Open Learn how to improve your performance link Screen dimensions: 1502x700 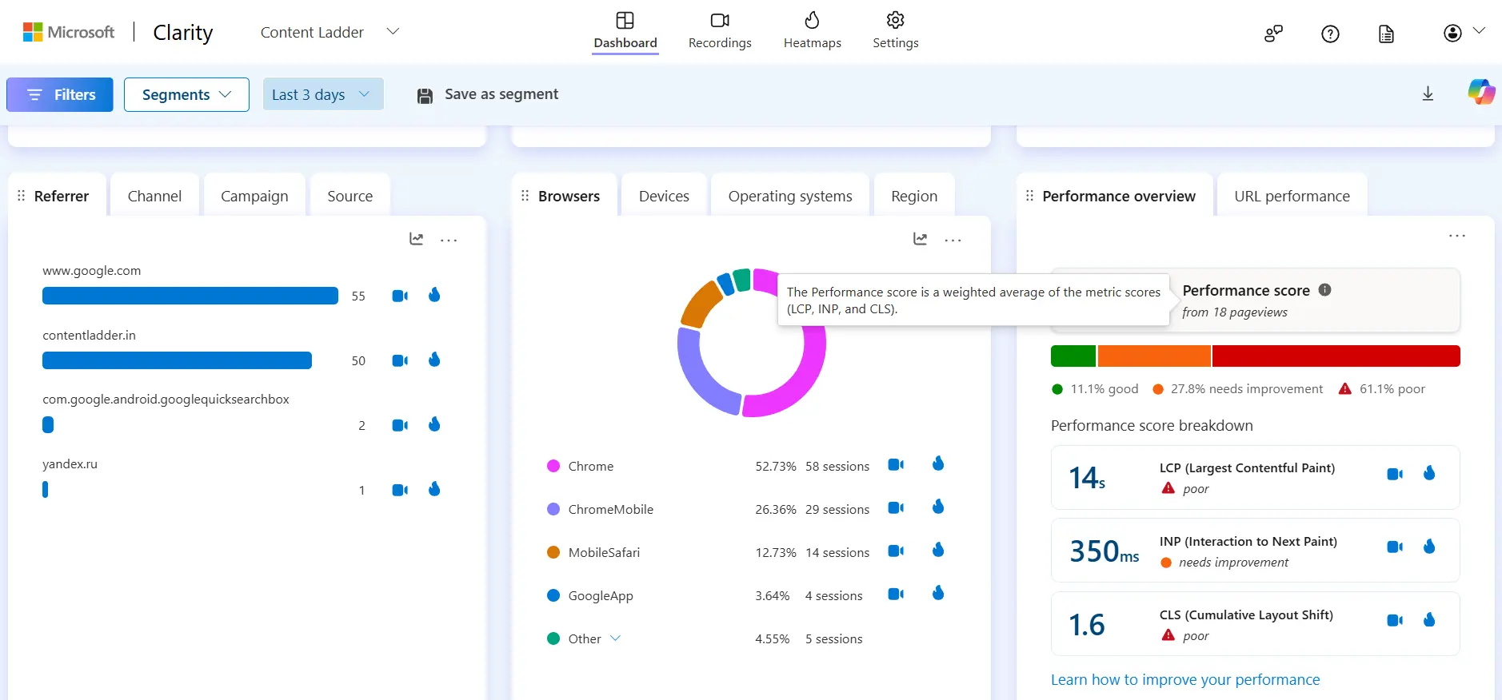[x=1184, y=680]
